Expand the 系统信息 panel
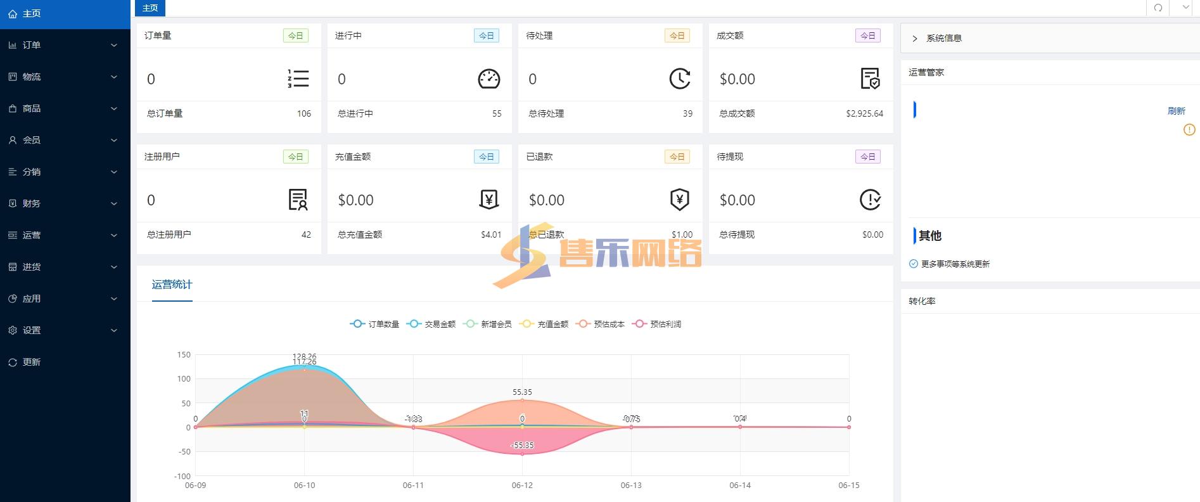 pos(943,38)
